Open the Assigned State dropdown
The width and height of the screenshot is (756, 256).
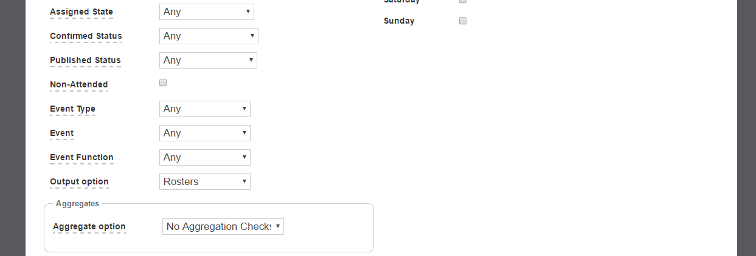(206, 12)
